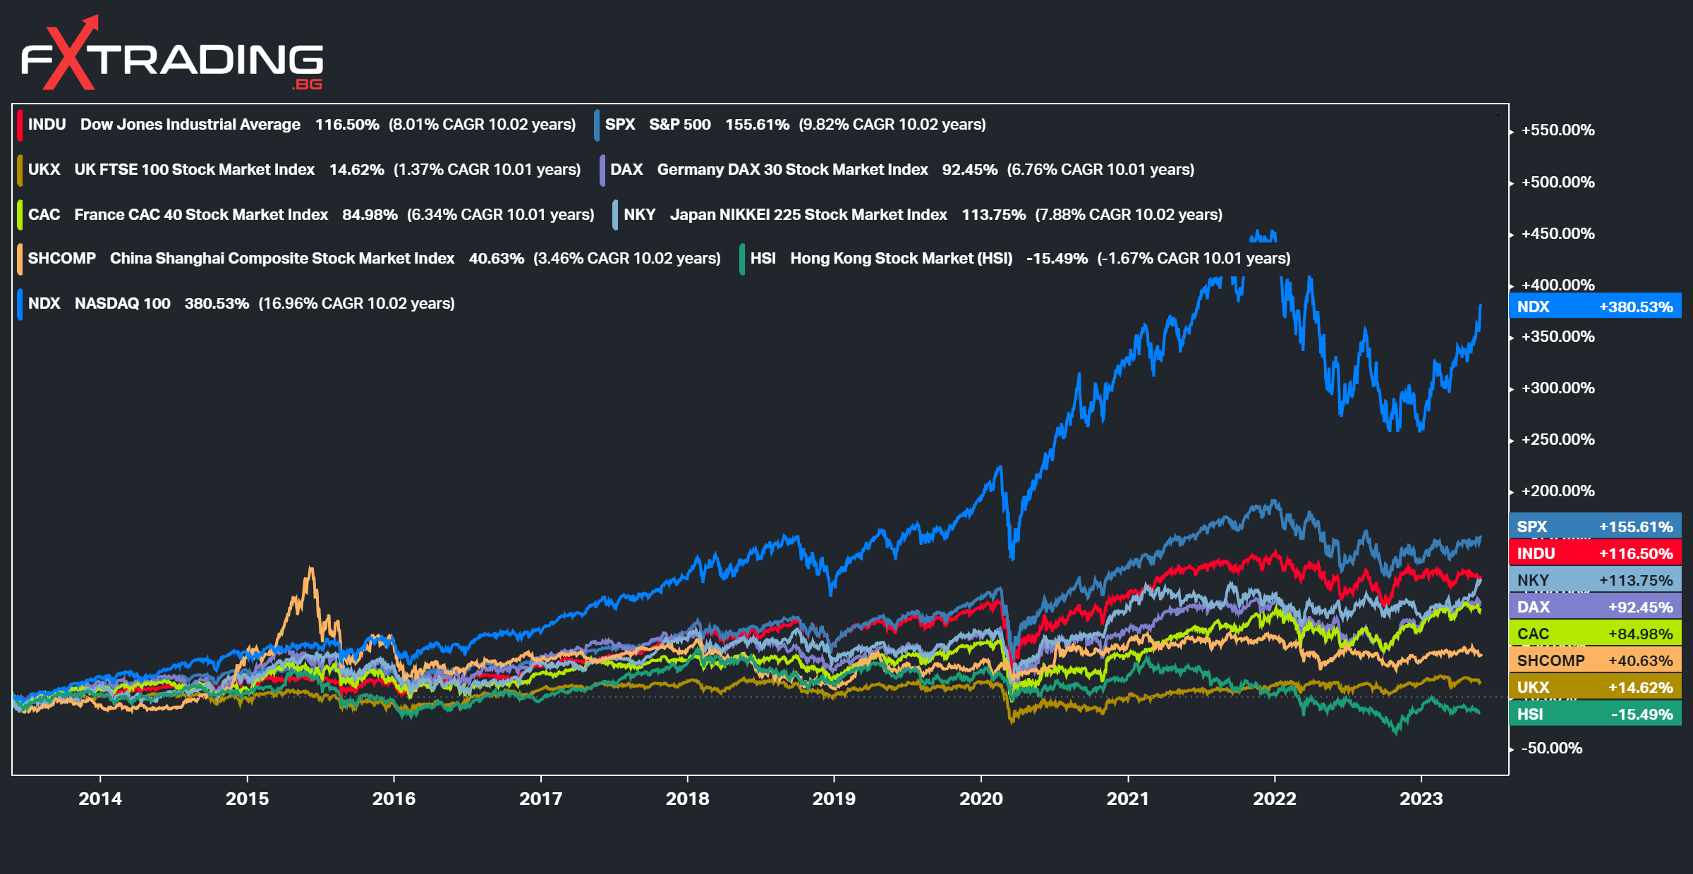
Task: Click 'Japan NIKKEI 225 Stock Market Index' legend
Action: [x=808, y=215]
